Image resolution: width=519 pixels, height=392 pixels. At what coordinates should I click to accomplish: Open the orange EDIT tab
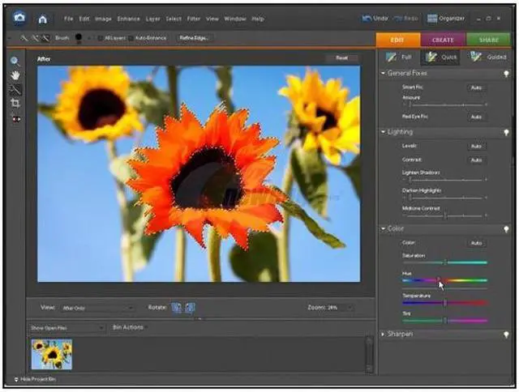pos(398,40)
